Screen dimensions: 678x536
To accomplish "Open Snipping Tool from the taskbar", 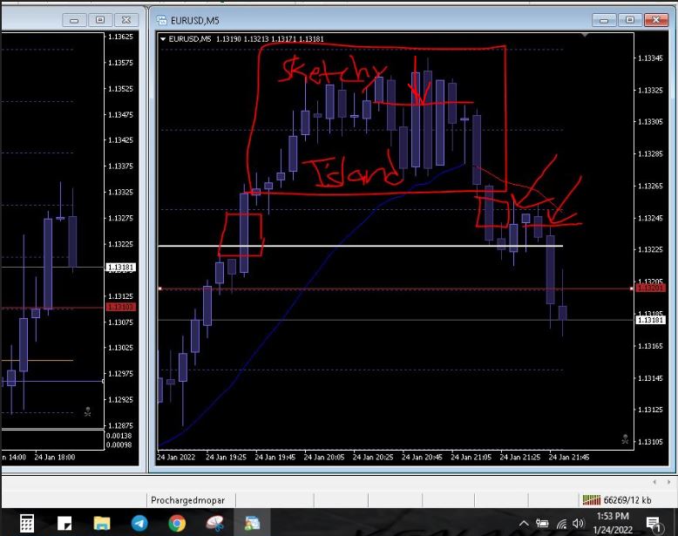I will pos(214,523).
